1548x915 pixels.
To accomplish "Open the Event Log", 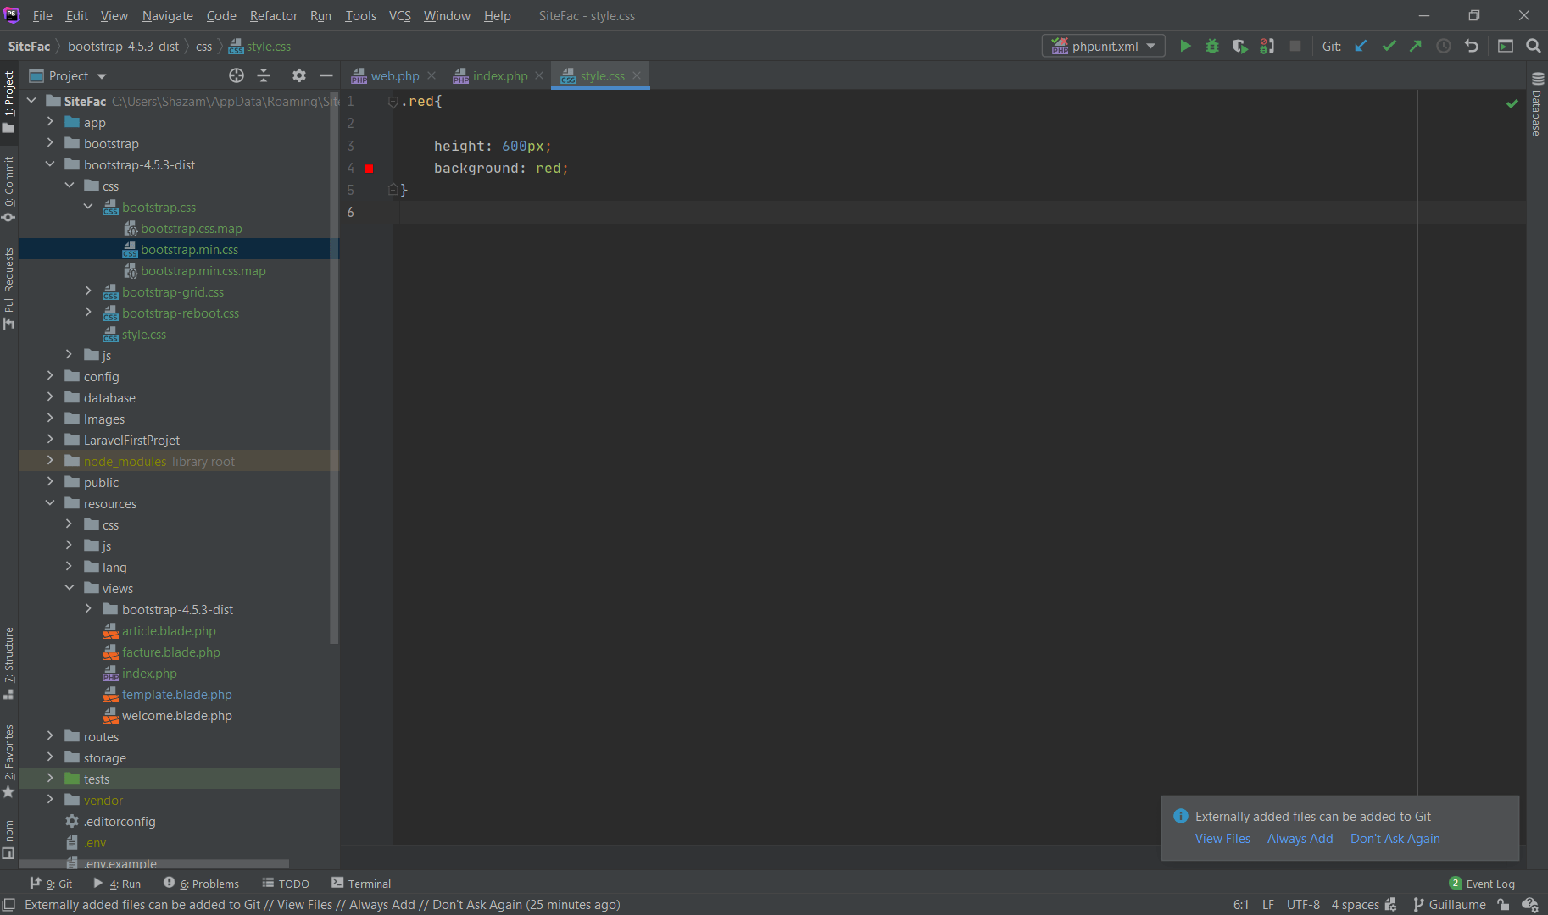I will point(1482,884).
